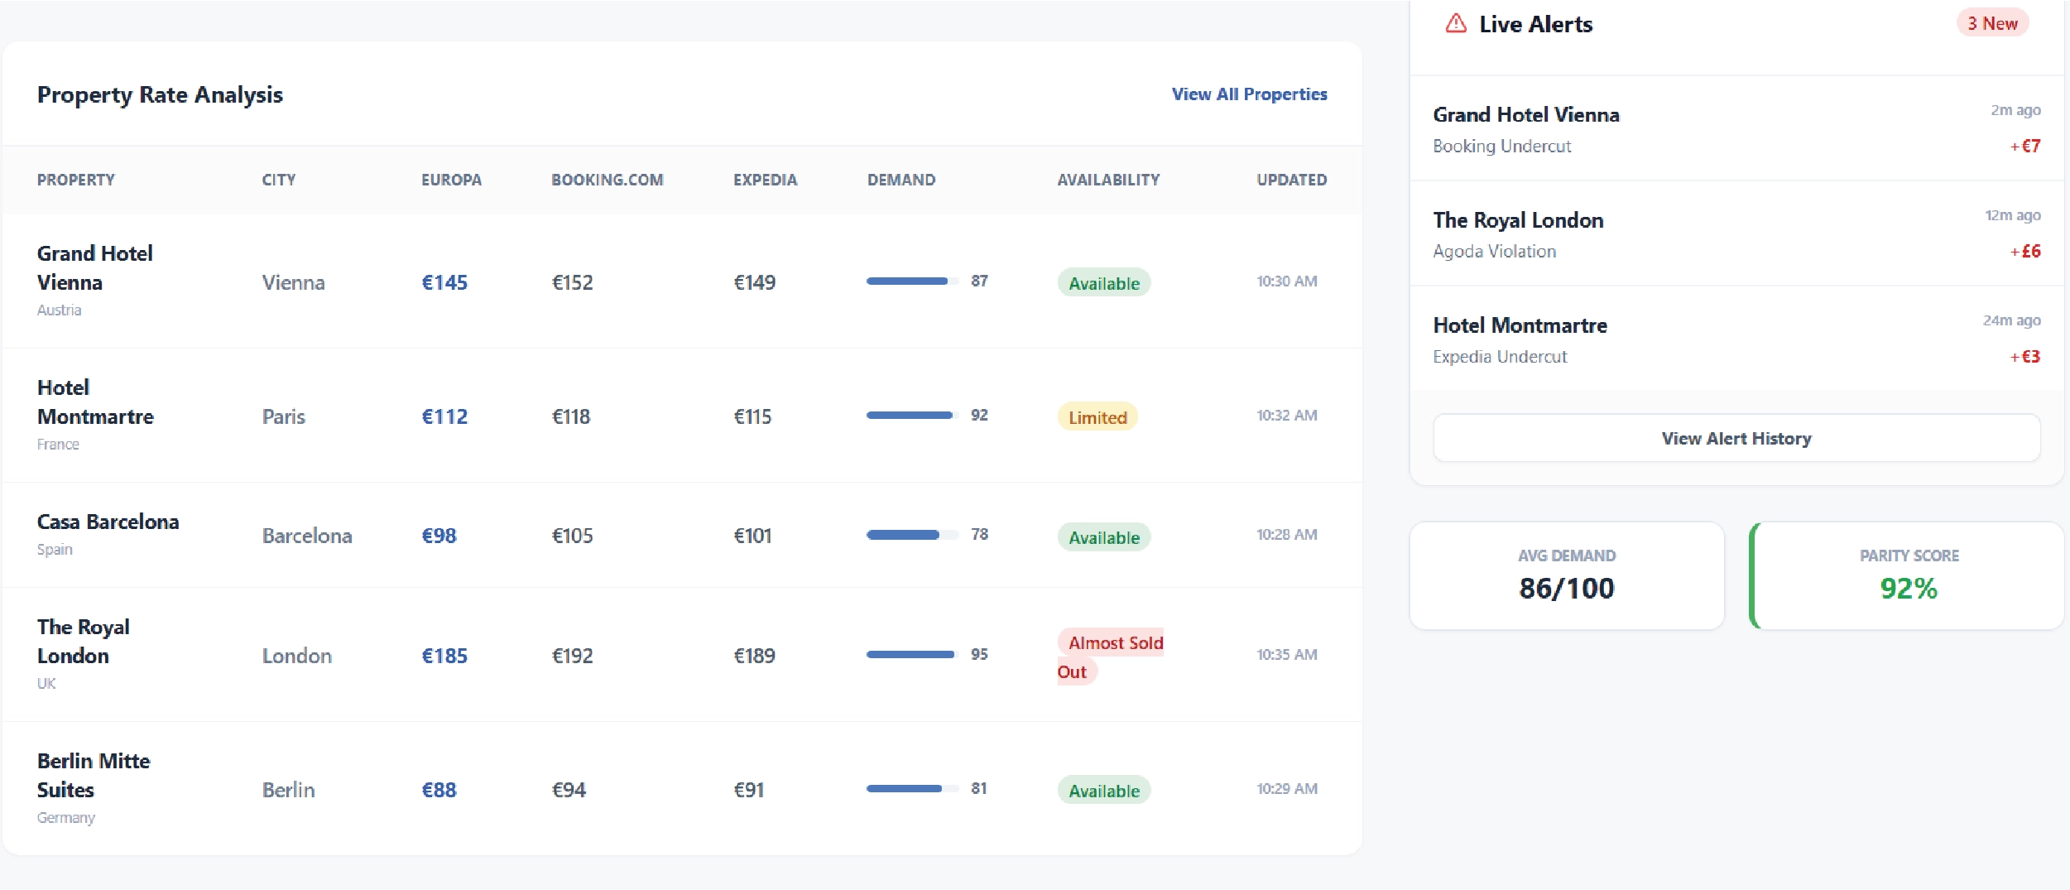Click the Demand column header
The height and width of the screenshot is (890, 2070).
coord(901,180)
